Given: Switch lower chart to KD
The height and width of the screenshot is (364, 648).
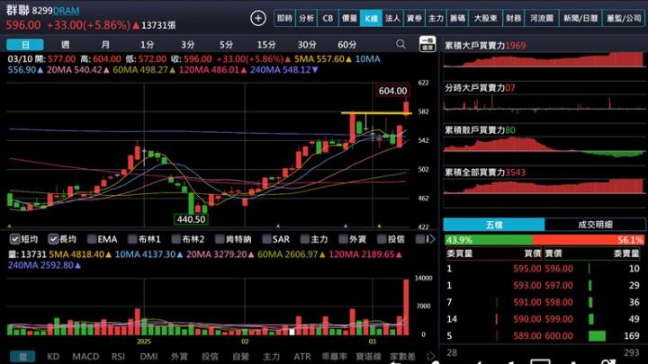Looking at the screenshot, I should pyautogui.click(x=53, y=356).
